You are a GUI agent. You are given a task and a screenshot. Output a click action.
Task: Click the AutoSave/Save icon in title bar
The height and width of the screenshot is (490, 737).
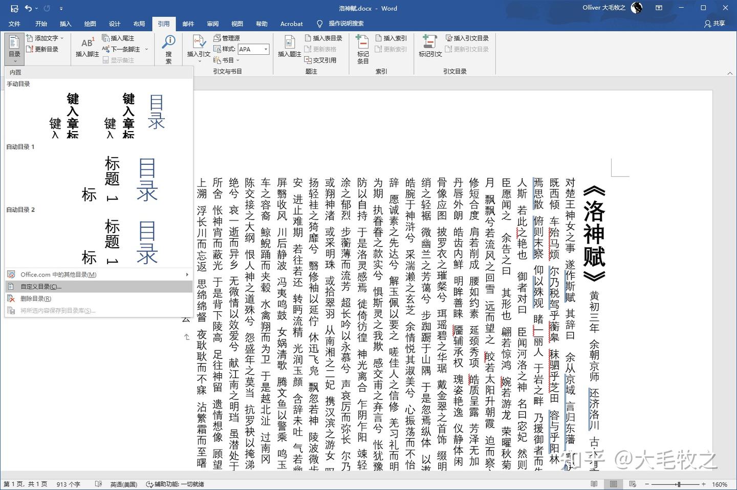[14, 8]
